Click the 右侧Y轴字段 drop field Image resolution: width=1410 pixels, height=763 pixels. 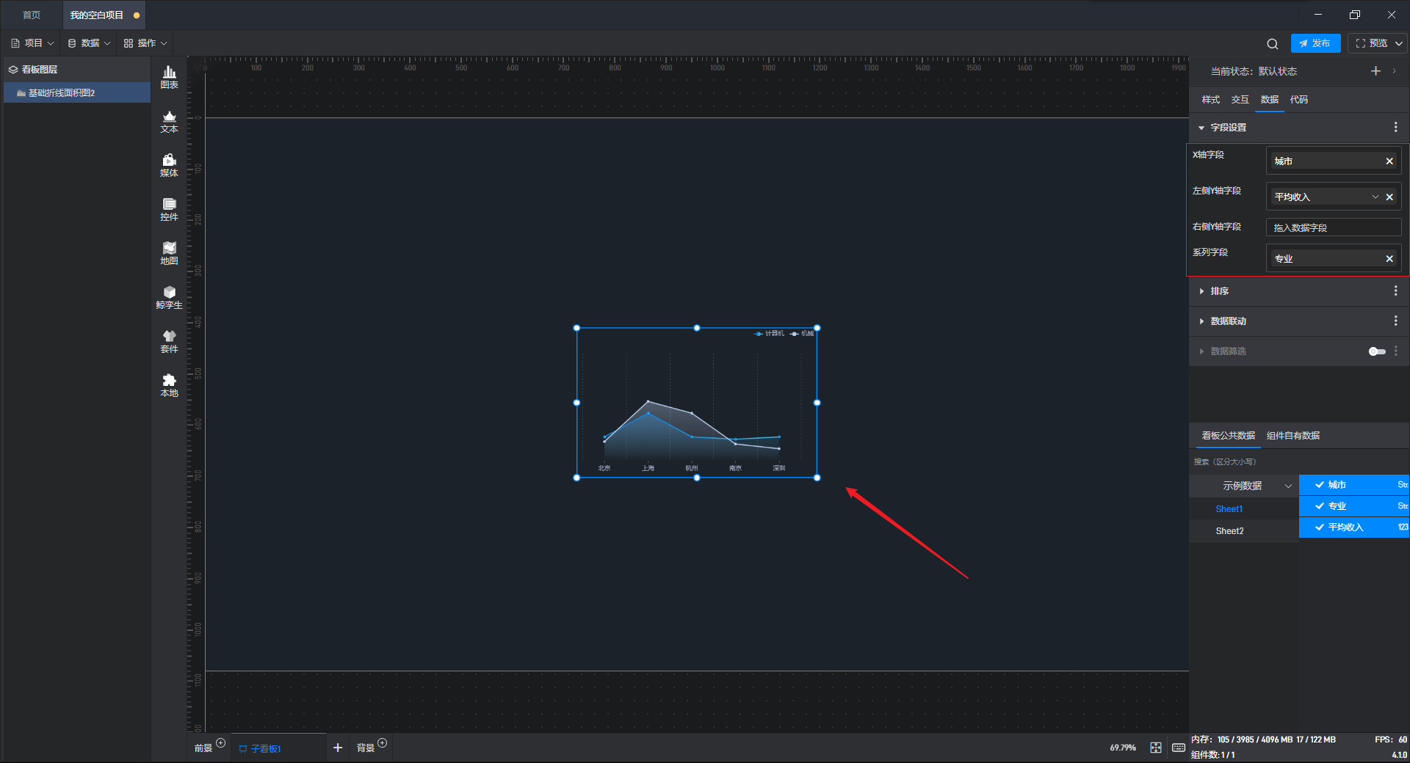pos(1334,227)
